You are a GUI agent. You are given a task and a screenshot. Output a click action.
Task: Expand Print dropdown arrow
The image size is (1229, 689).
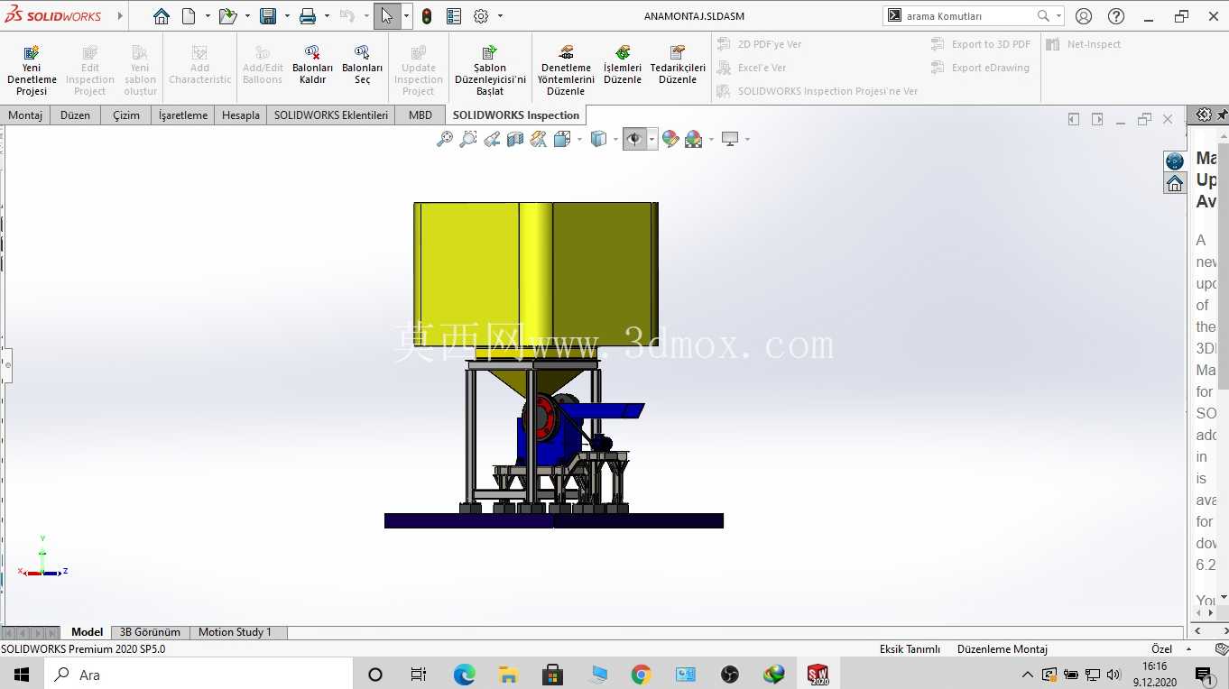(327, 16)
